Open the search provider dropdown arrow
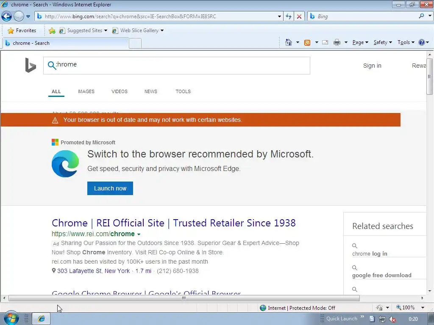 coord(430,16)
